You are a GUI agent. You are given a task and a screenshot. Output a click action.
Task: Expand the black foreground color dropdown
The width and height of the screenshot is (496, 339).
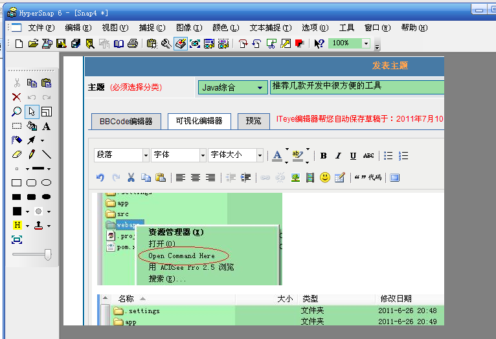point(27,212)
